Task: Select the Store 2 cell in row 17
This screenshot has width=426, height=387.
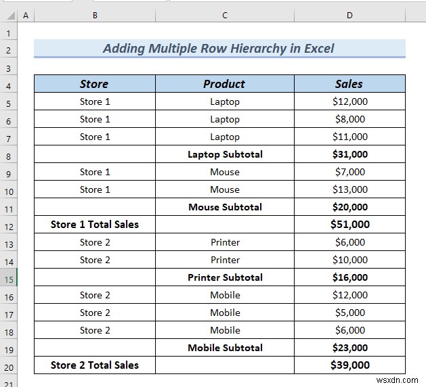Action: pos(95,313)
